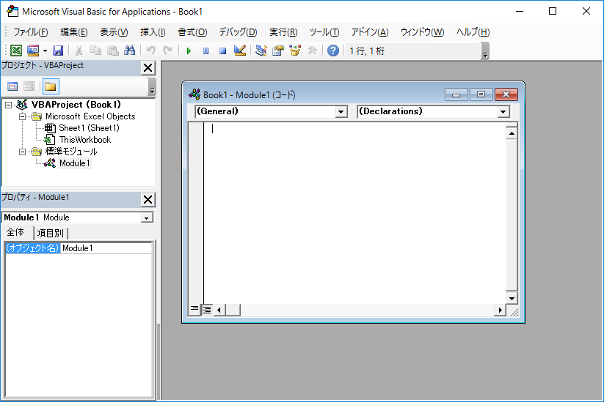
Task: Click code window horizontal scroll right arrow
Action: tap(500, 310)
